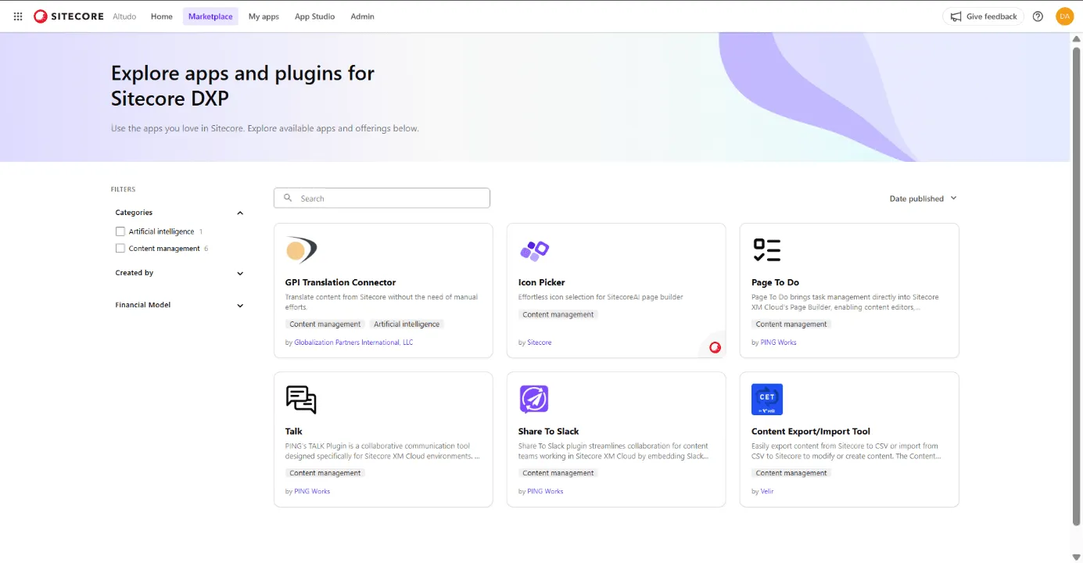Expand the Created by filter section
The width and height of the screenshot is (1083, 563).
pyautogui.click(x=239, y=273)
